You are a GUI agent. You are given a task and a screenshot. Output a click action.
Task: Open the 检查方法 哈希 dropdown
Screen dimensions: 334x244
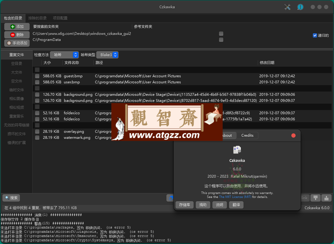pyautogui.click(x=64, y=55)
